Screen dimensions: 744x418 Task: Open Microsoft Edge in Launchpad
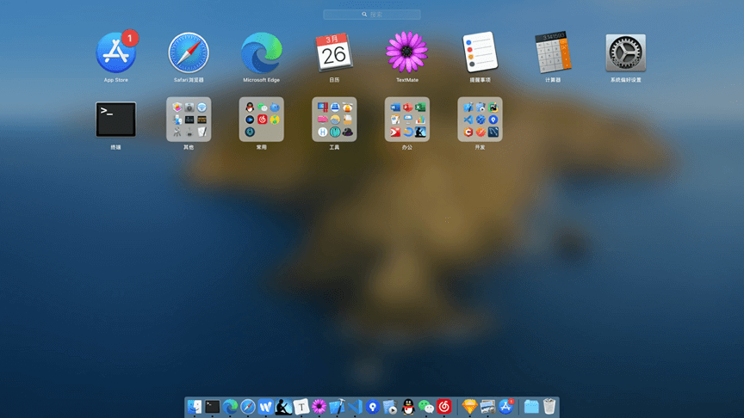(262, 52)
